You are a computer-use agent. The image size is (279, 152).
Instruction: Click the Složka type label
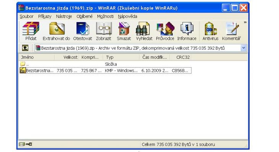tap(111, 64)
